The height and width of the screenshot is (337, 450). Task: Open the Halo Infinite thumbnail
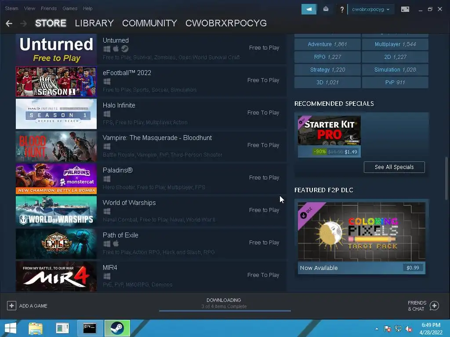(x=56, y=114)
